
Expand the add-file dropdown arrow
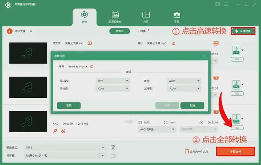(x=31, y=31)
